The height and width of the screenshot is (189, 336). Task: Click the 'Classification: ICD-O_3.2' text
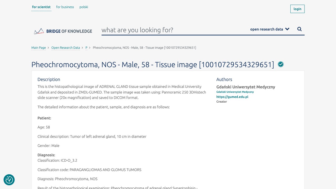[x=57, y=160]
